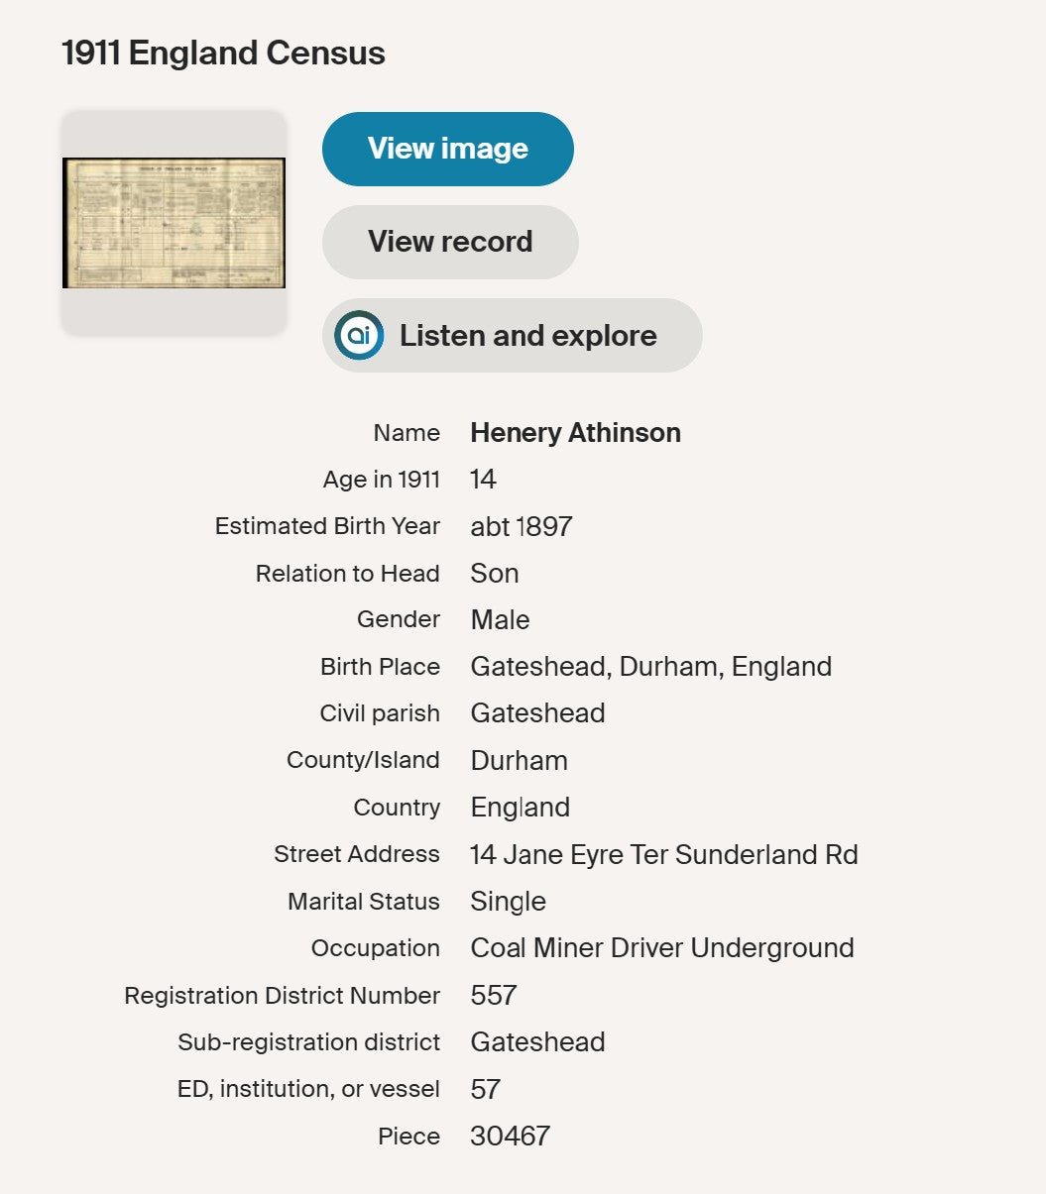Click Registration District Number 557
This screenshot has width=1046, height=1194.
click(x=494, y=995)
